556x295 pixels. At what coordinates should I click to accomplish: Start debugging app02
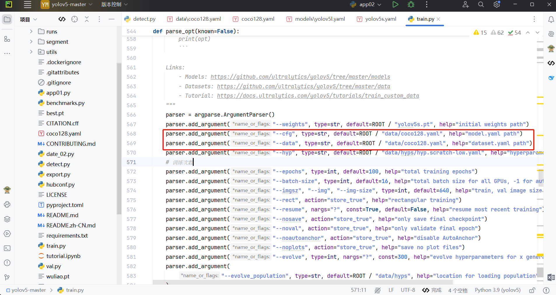[x=411, y=4]
